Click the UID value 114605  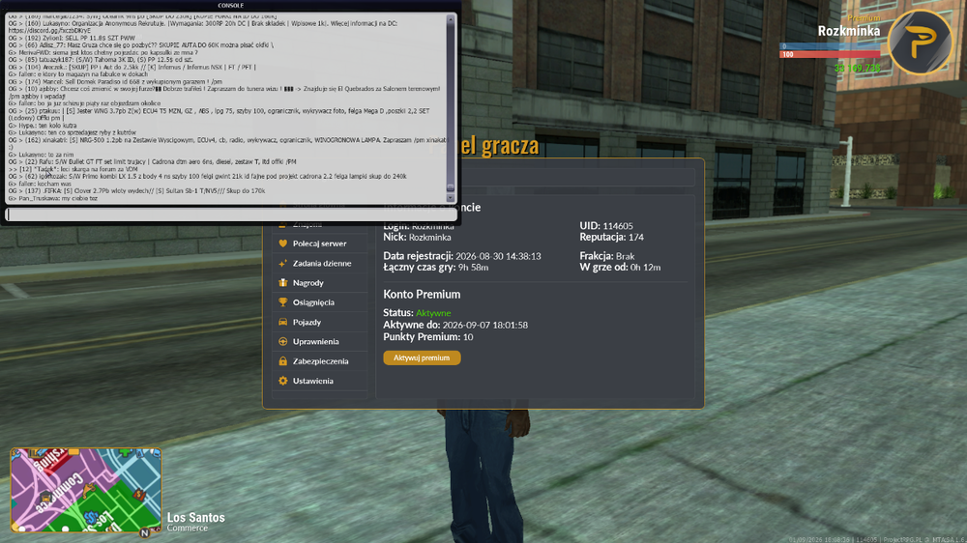point(618,226)
